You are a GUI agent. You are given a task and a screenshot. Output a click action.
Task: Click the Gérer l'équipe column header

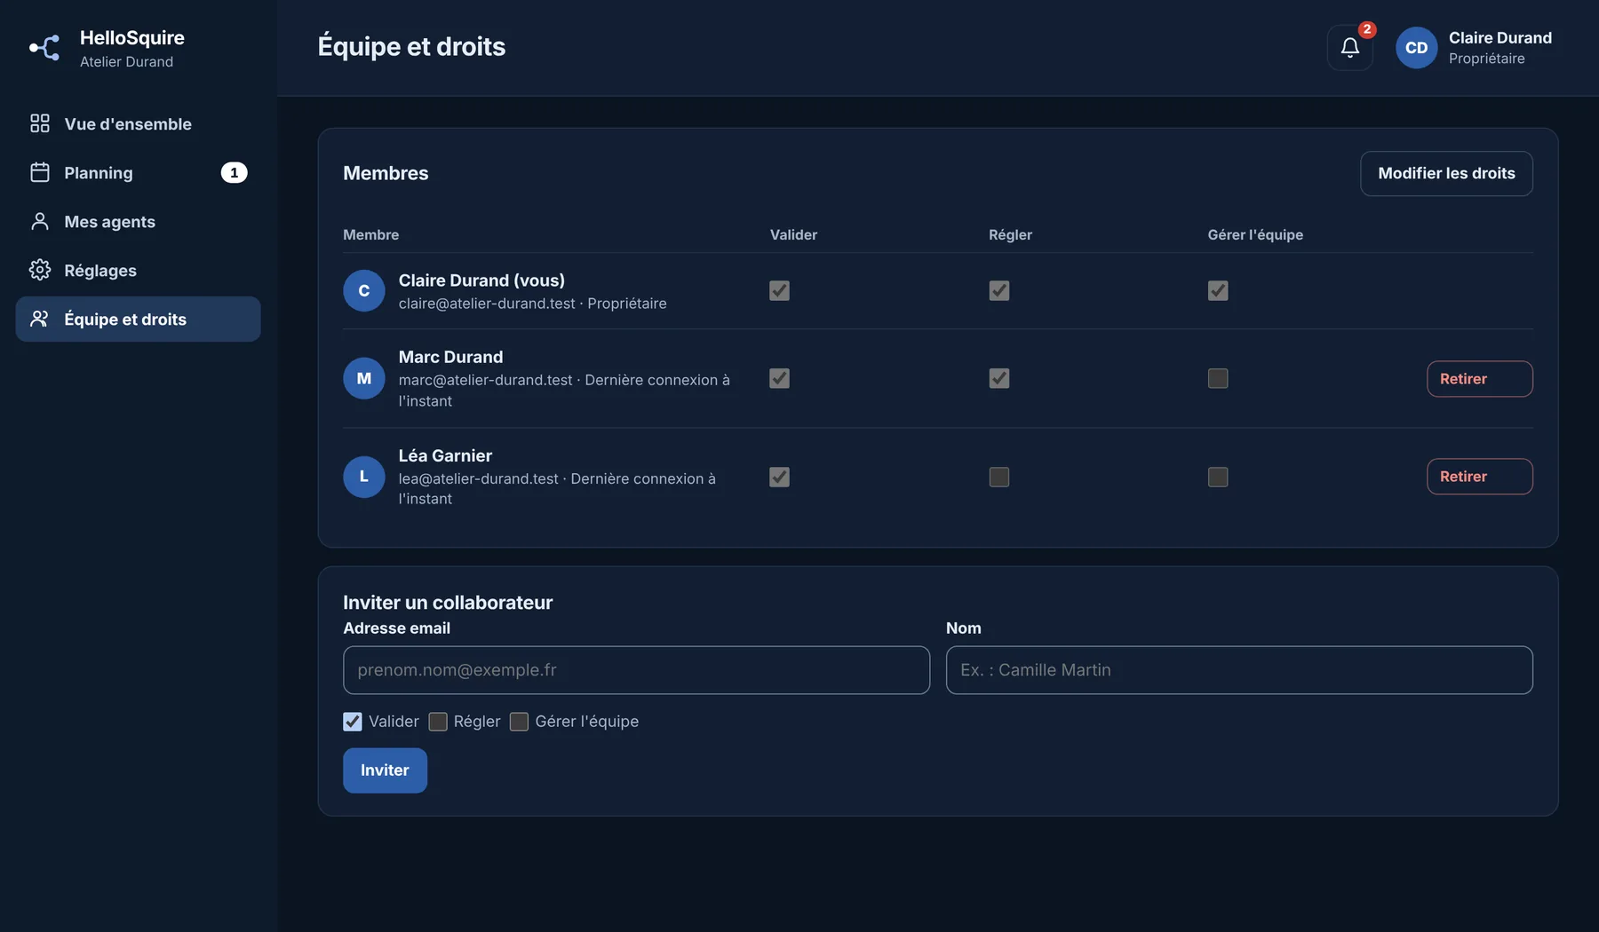click(x=1255, y=234)
